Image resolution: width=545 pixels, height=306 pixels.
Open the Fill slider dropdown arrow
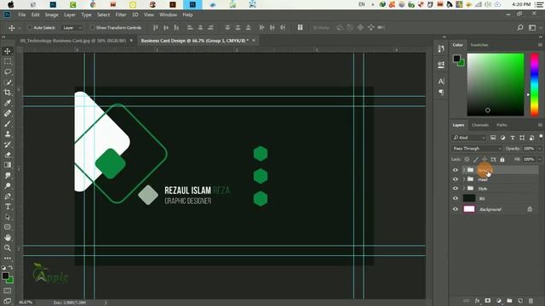539,160
